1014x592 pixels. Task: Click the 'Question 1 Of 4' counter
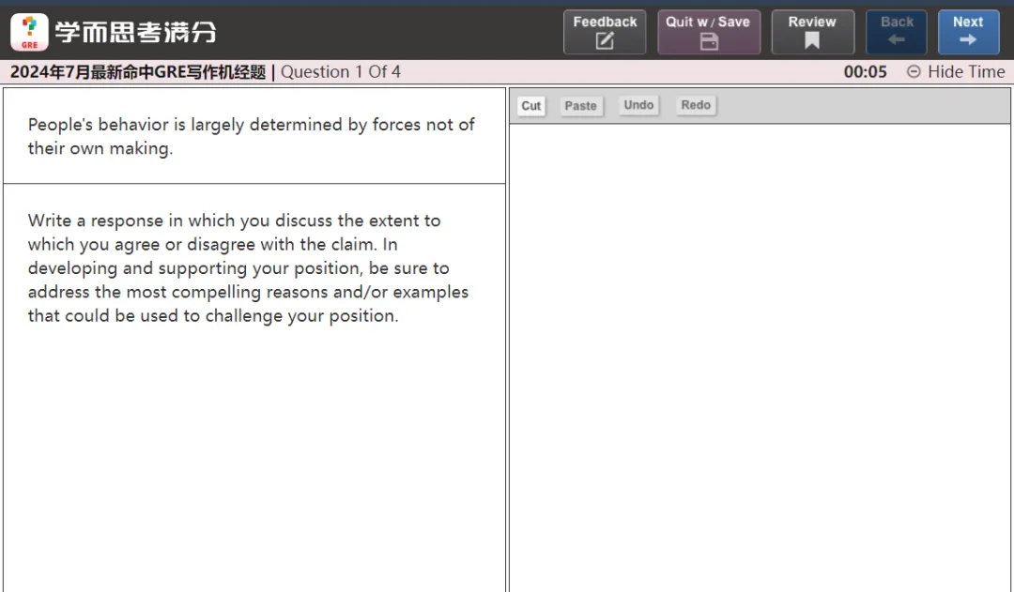[x=341, y=72]
